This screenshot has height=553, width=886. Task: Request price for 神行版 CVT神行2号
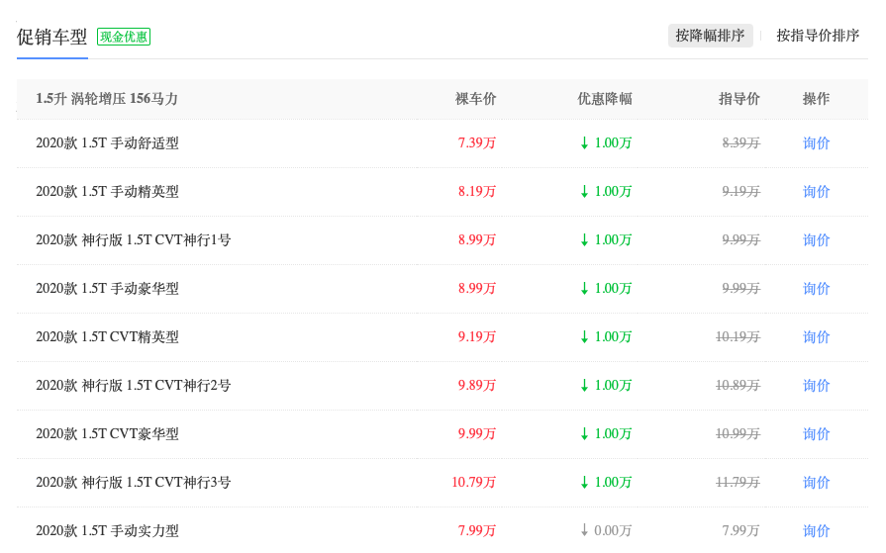(x=816, y=386)
